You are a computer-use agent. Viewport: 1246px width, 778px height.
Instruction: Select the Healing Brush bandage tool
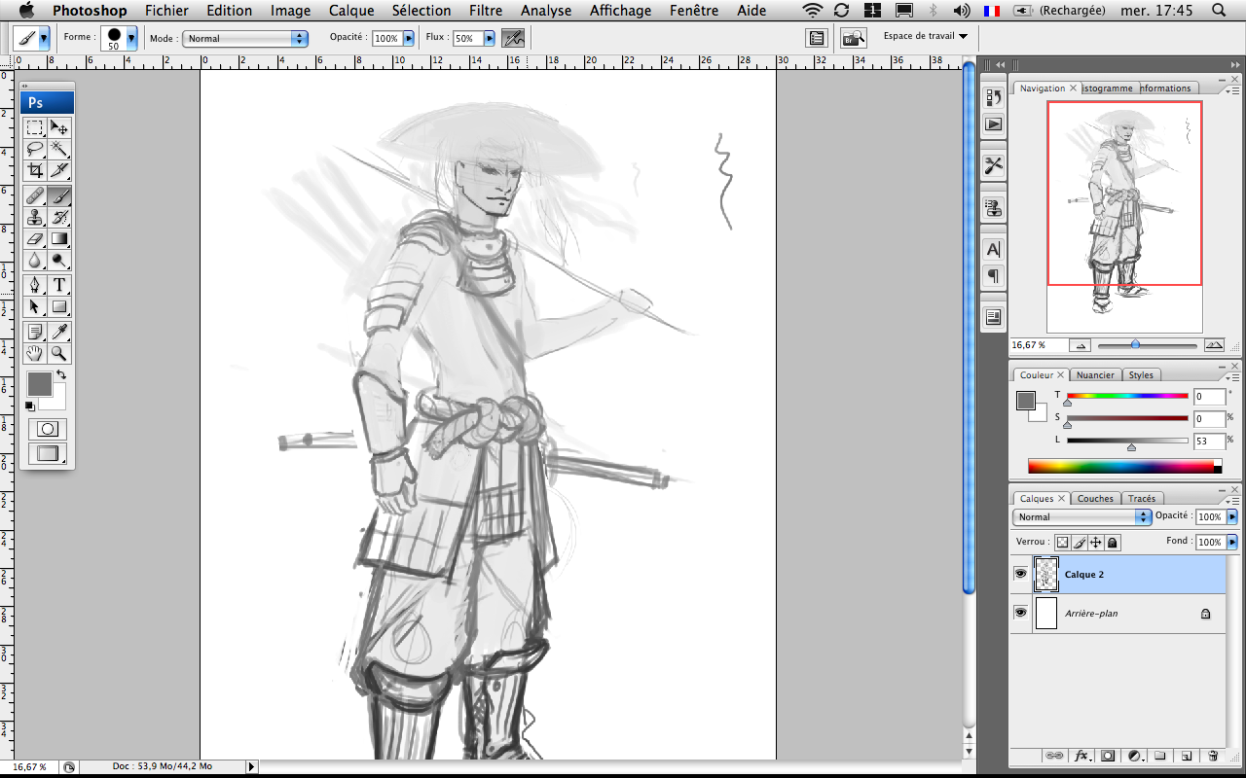click(35, 195)
